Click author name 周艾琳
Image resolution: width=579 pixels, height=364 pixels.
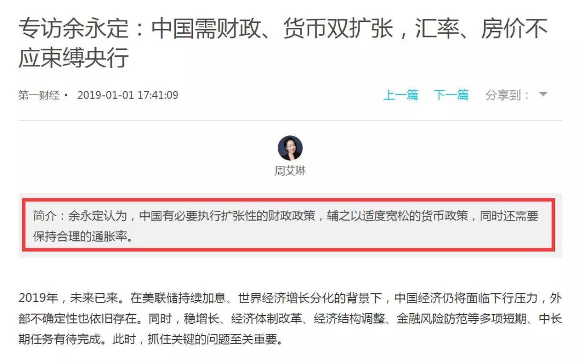(x=290, y=171)
